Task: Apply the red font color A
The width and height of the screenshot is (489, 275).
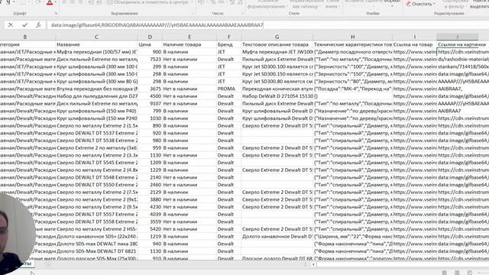Action: tap(50, 2)
